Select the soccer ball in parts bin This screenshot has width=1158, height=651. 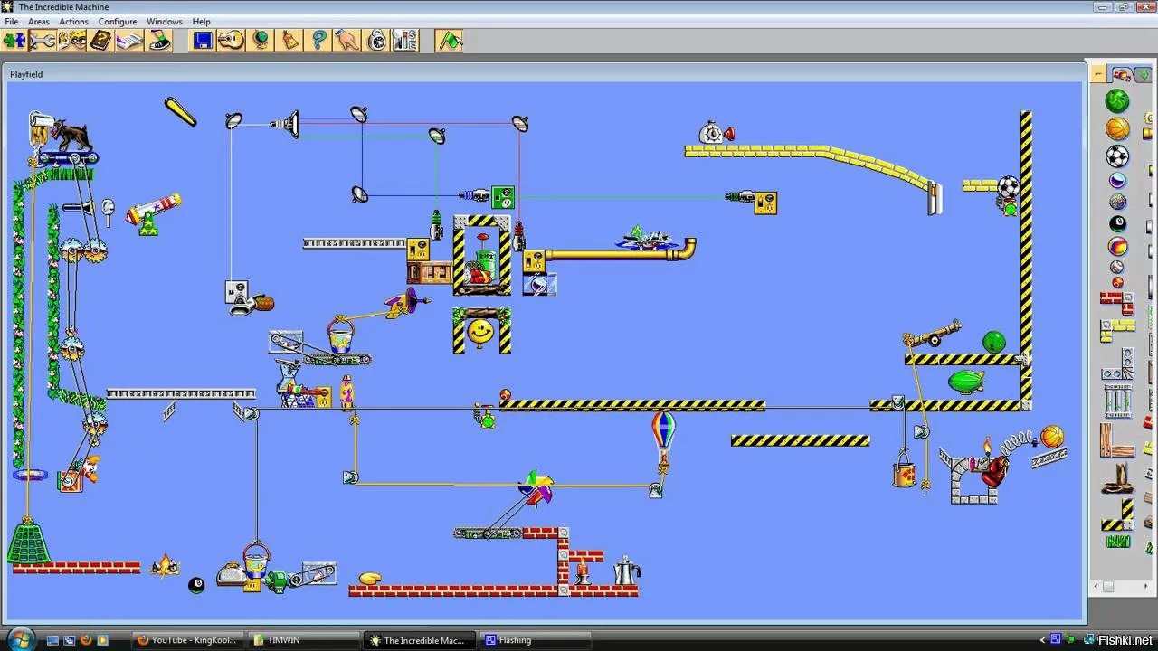[1117, 156]
